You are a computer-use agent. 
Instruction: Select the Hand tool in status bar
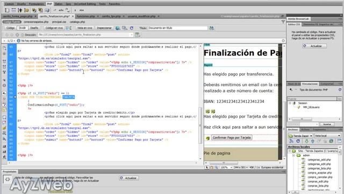tap(212, 168)
